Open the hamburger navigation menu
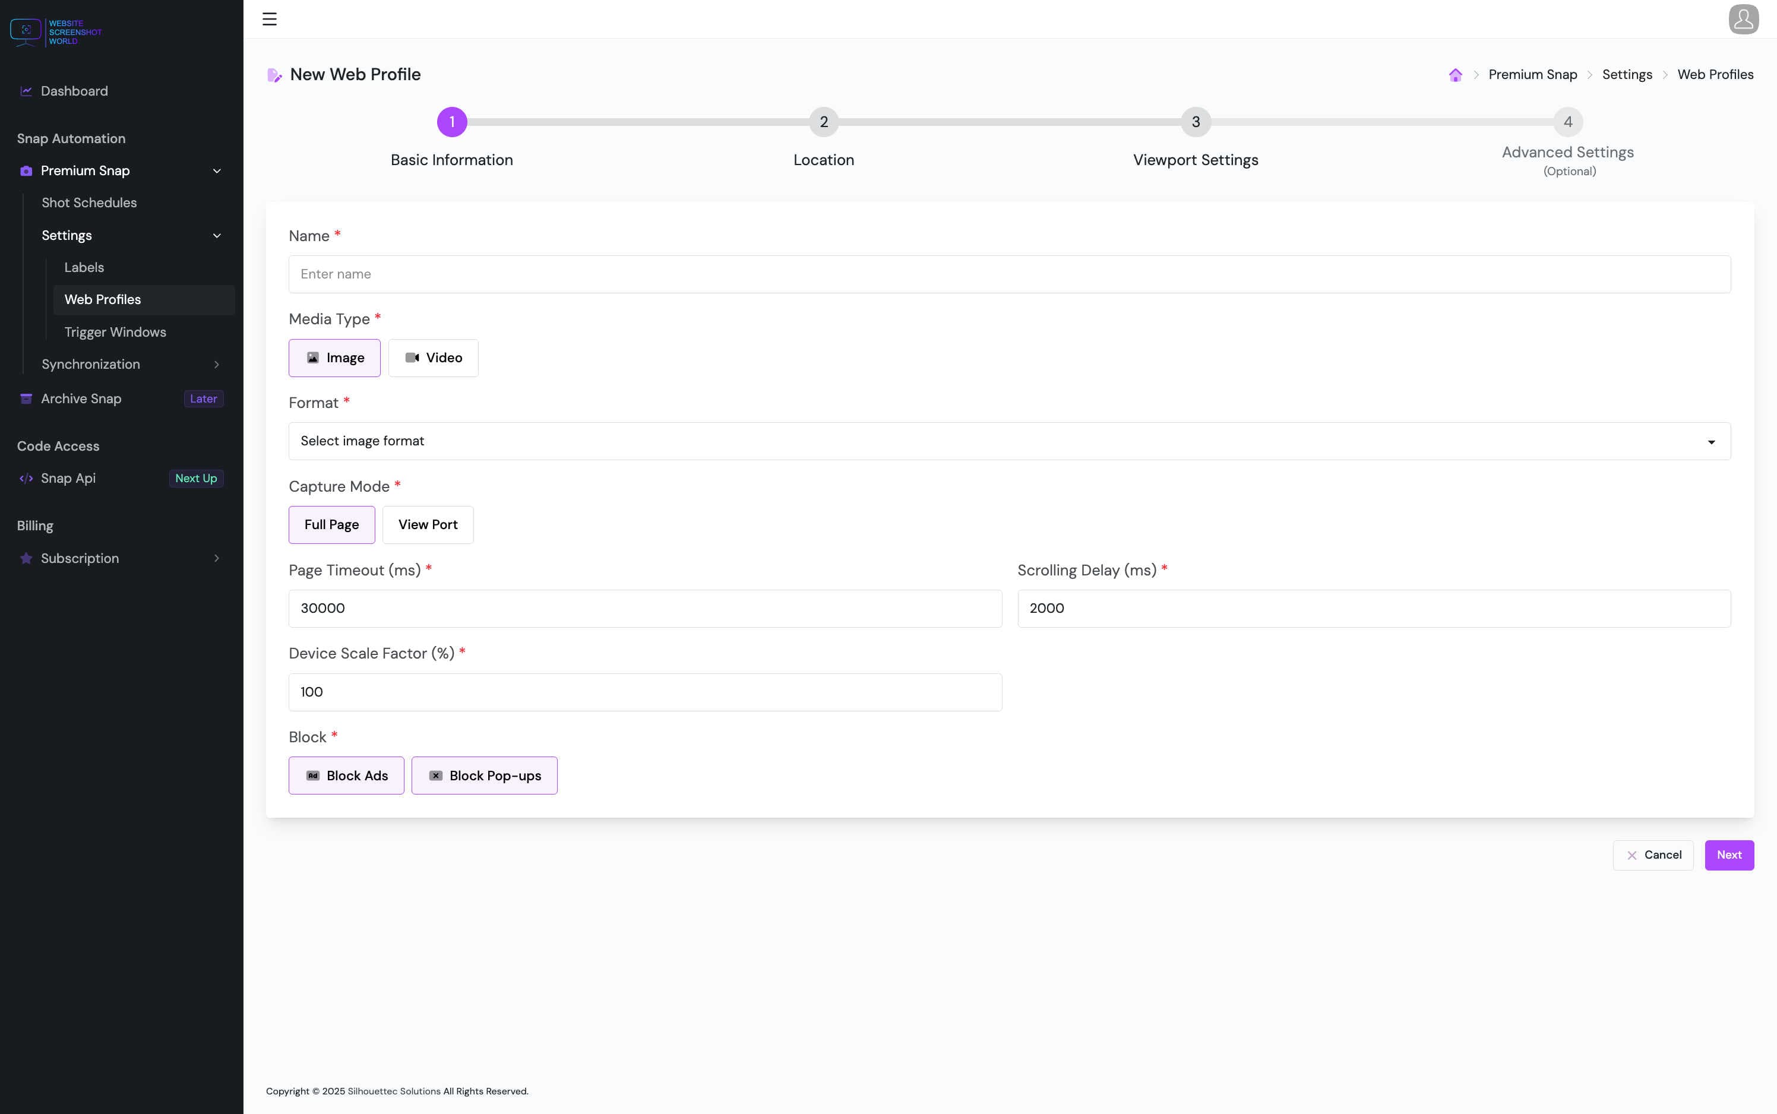Screen dimensions: 1777x1114 point(270,18)
